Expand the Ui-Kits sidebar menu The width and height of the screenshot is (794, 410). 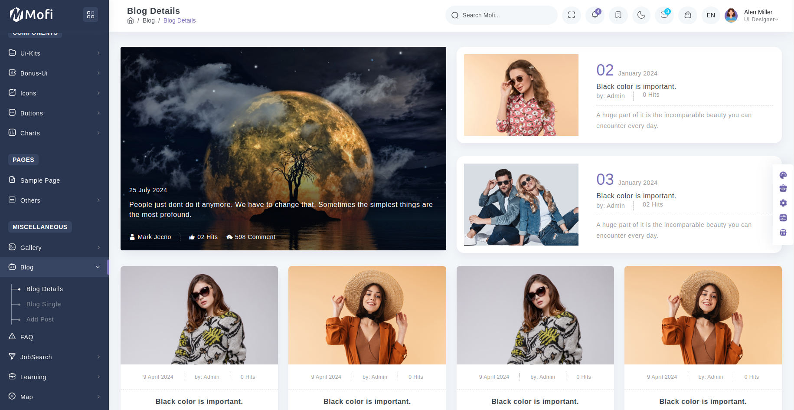click(54, 53)
